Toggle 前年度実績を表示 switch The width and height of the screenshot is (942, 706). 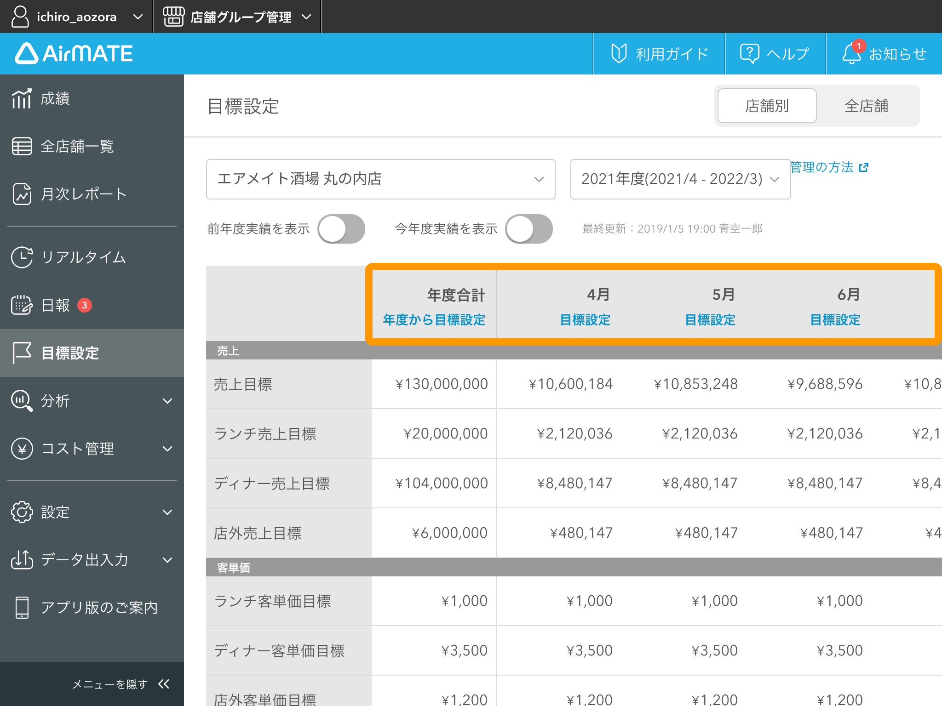341,229
